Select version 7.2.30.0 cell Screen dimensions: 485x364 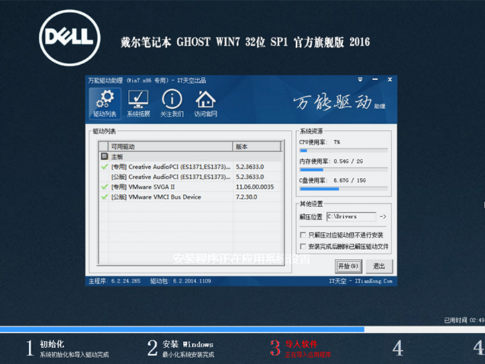[246, 197]
